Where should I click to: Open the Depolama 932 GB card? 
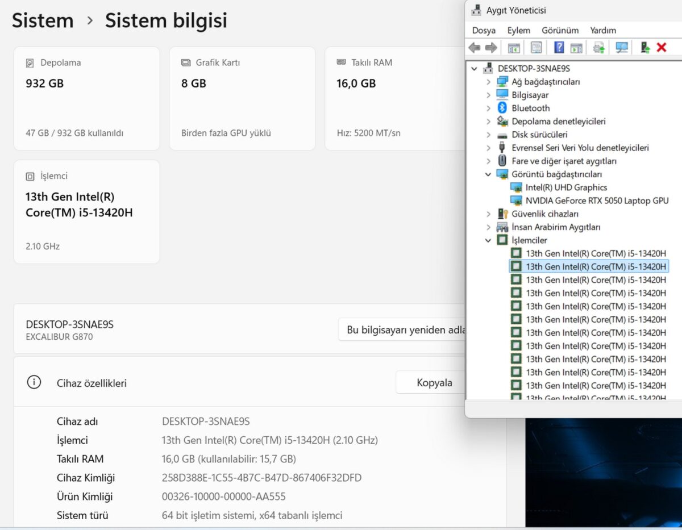click(x=87, y=98)
